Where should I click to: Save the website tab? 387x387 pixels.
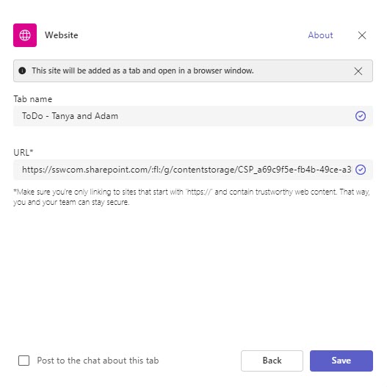point(341,361)
